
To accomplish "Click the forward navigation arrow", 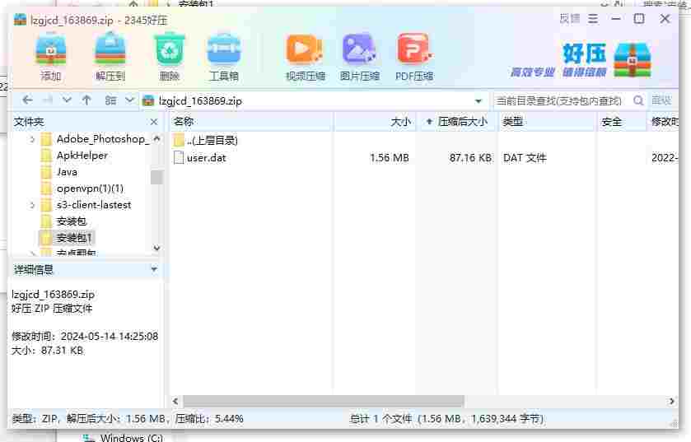I will tap(47, 100).
